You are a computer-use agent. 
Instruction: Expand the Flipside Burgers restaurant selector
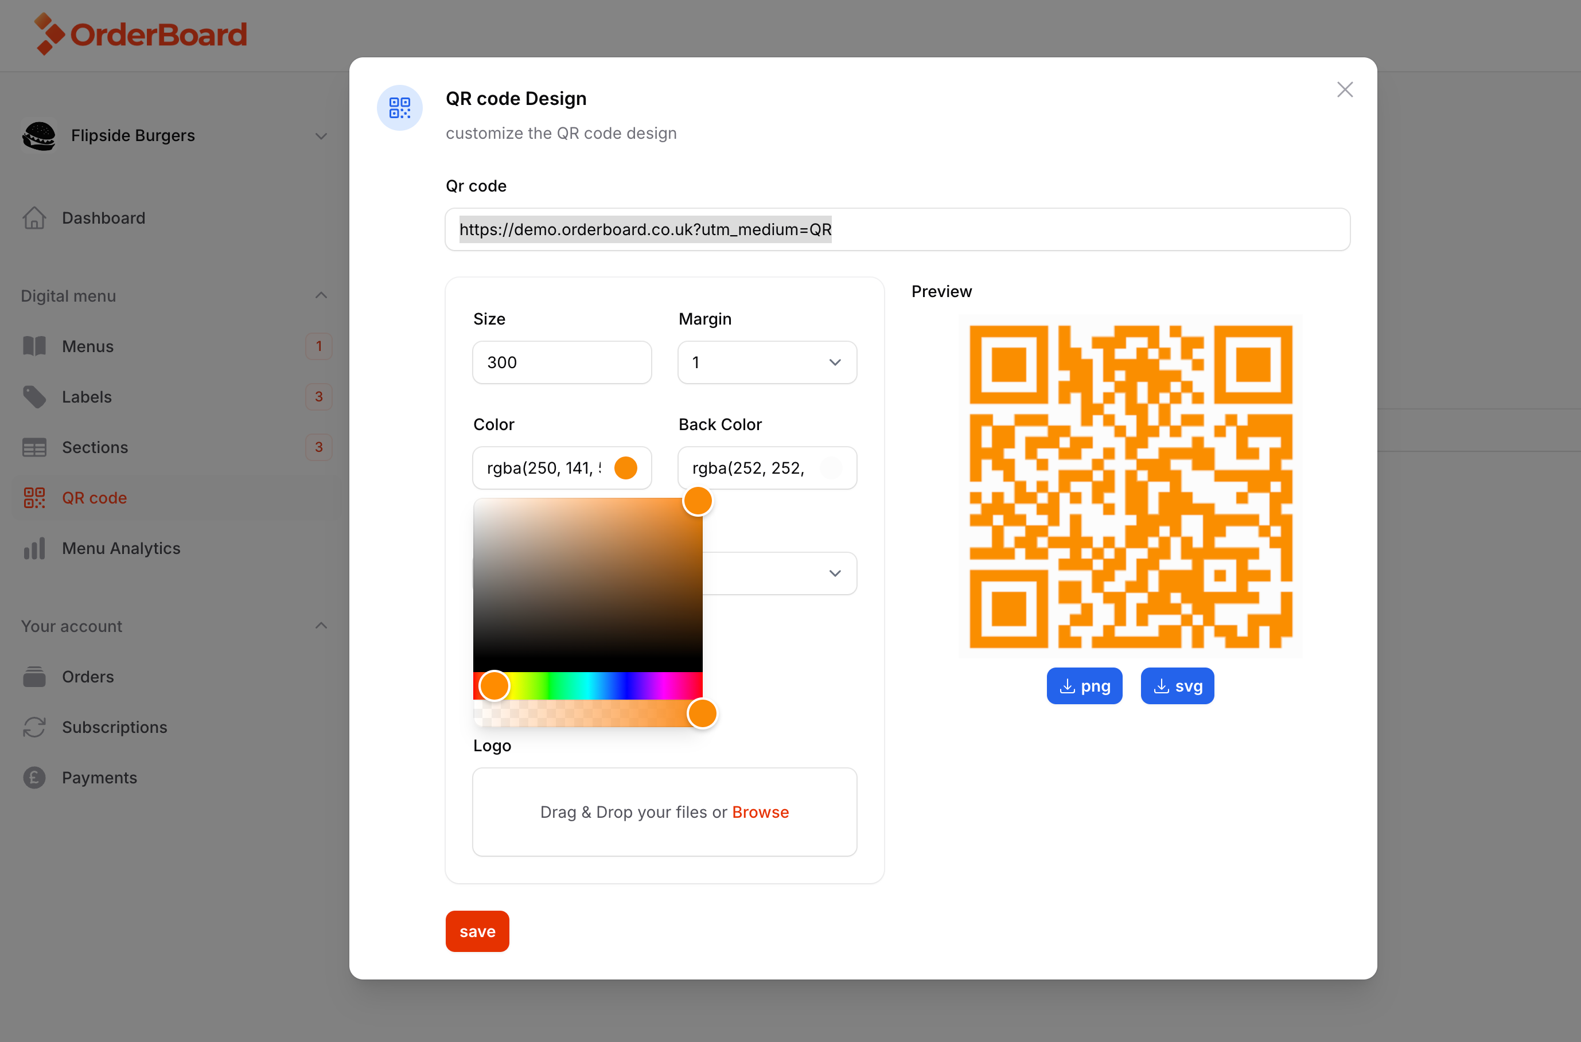coord(320,135)
